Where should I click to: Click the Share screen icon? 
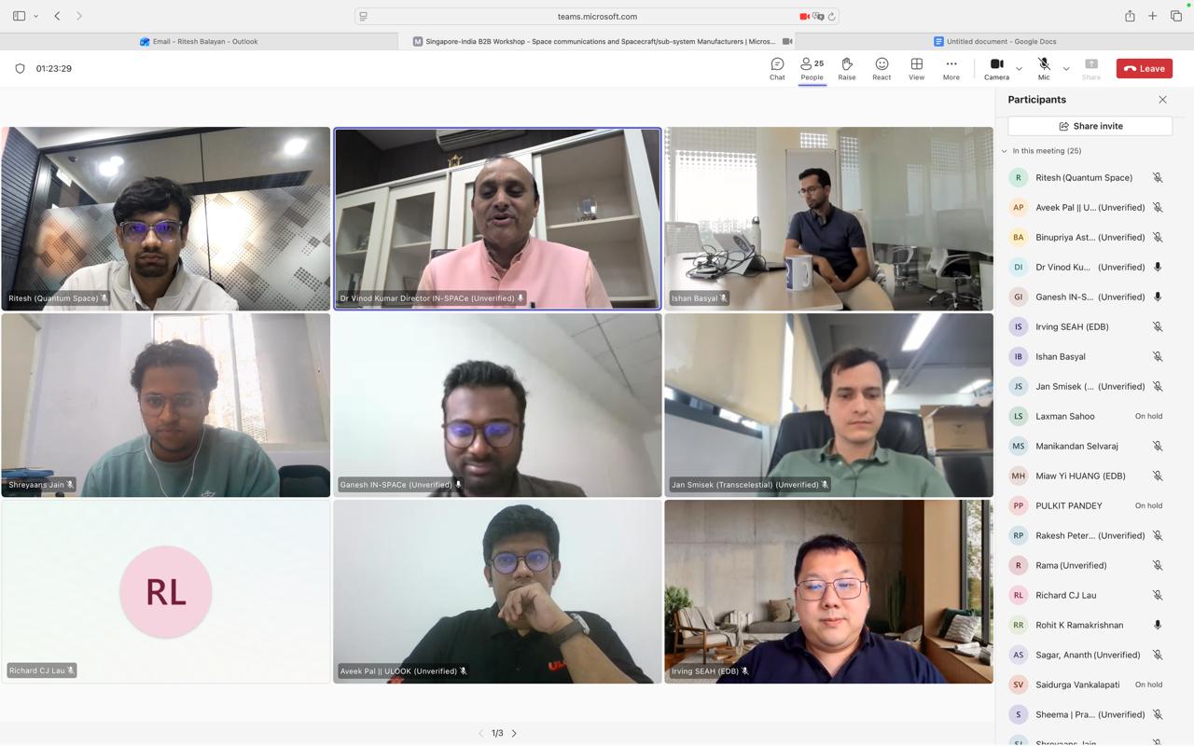(x=1090, y=67)
